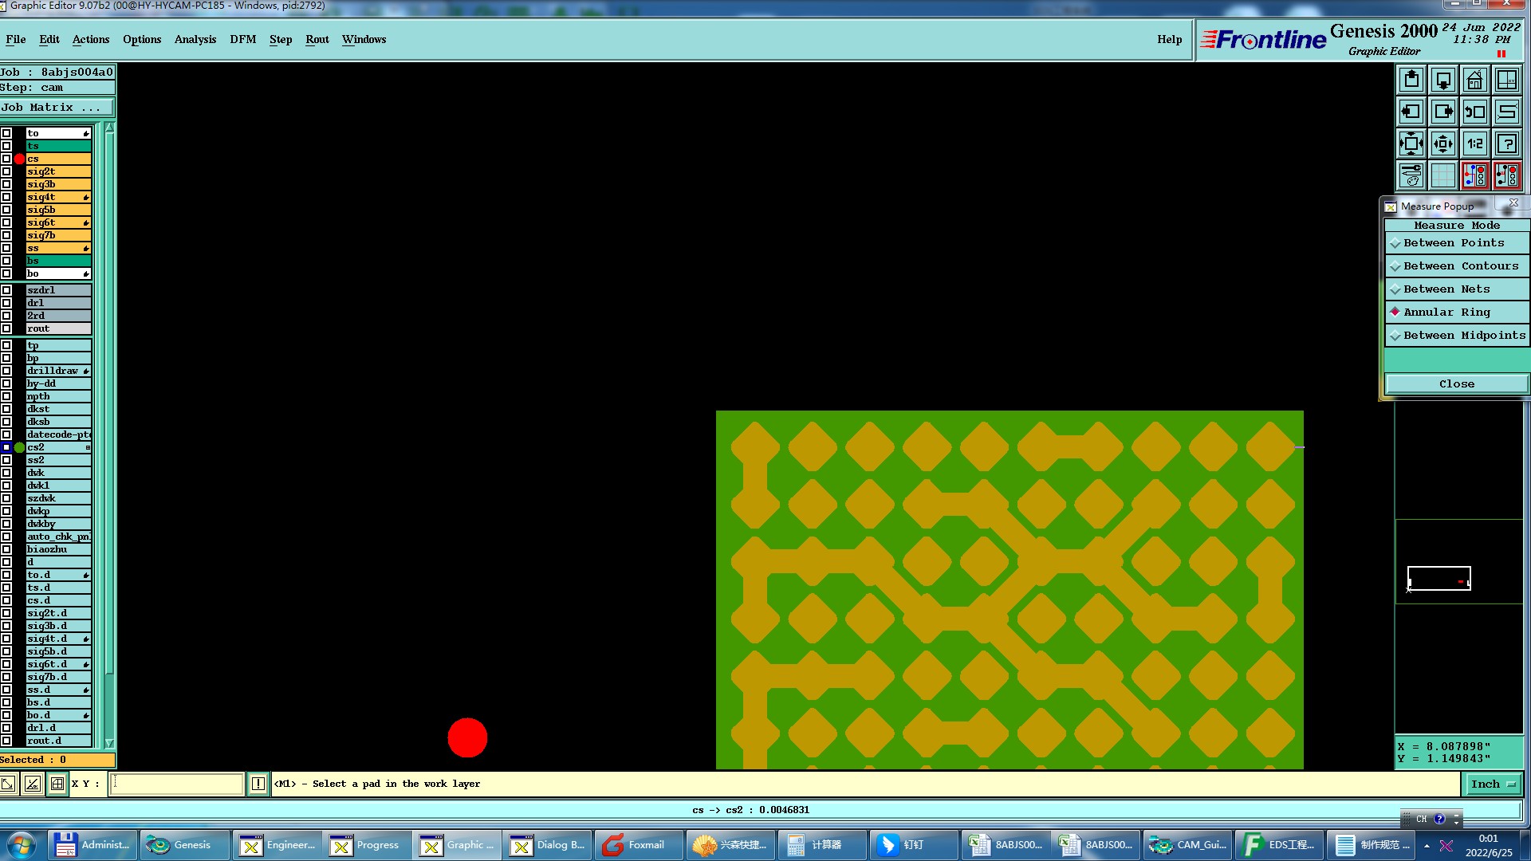Select Between Points measure mode

1454,243
